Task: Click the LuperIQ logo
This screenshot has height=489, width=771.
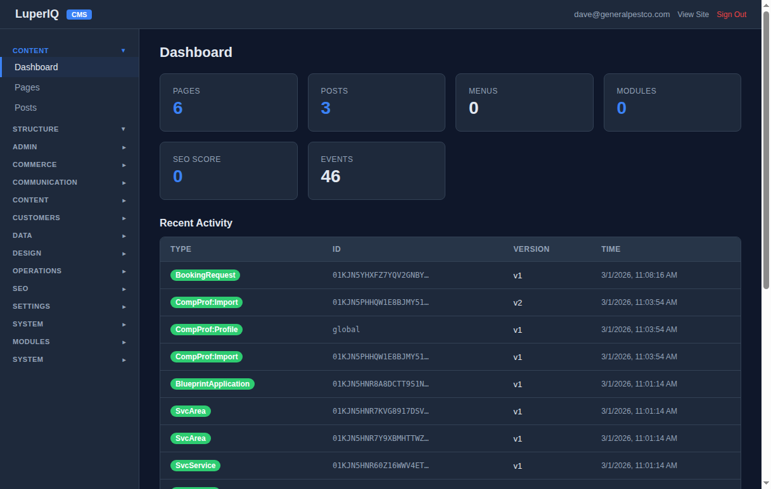Action: point(37,13)
